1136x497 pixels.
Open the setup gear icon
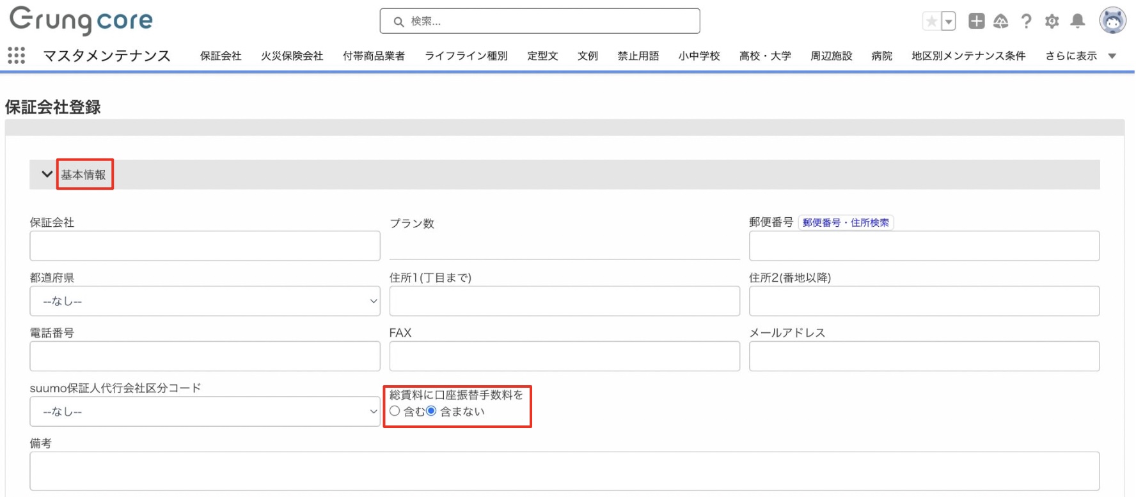[x=1052, y=22]
